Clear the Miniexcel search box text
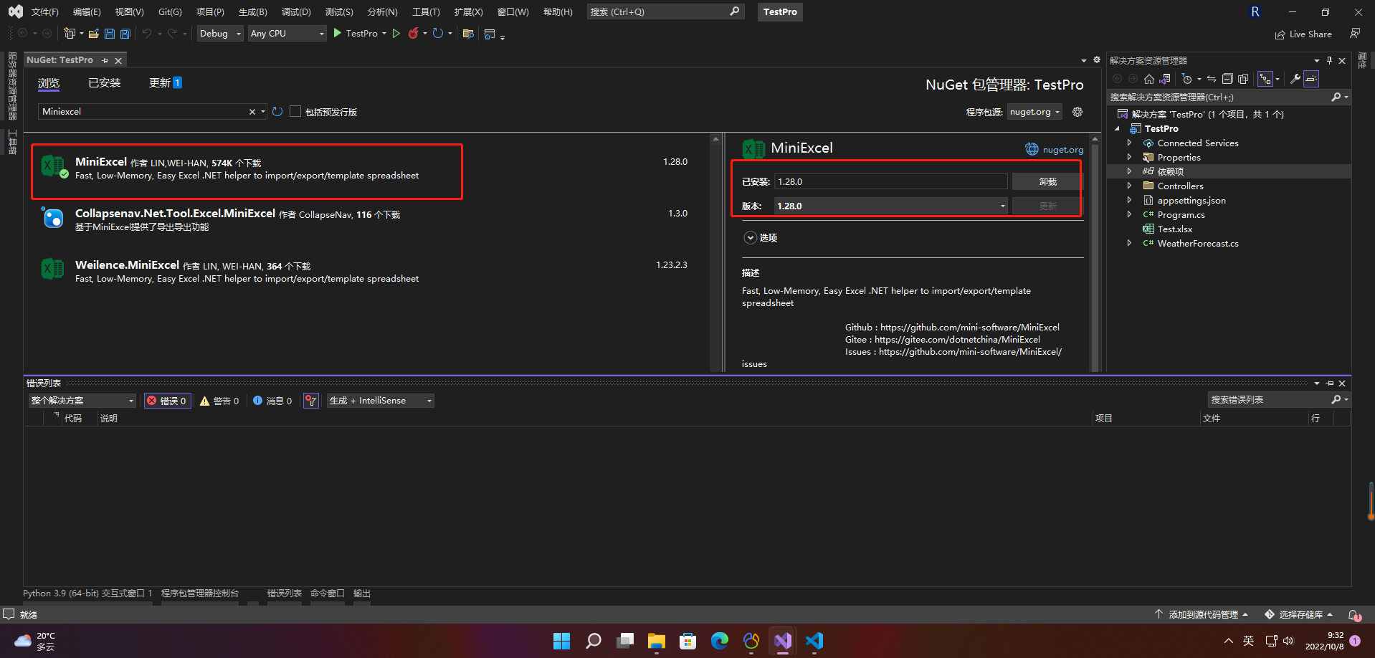Image resolution: width=1375 pixels, height=658 pixels. coord(252,111)
